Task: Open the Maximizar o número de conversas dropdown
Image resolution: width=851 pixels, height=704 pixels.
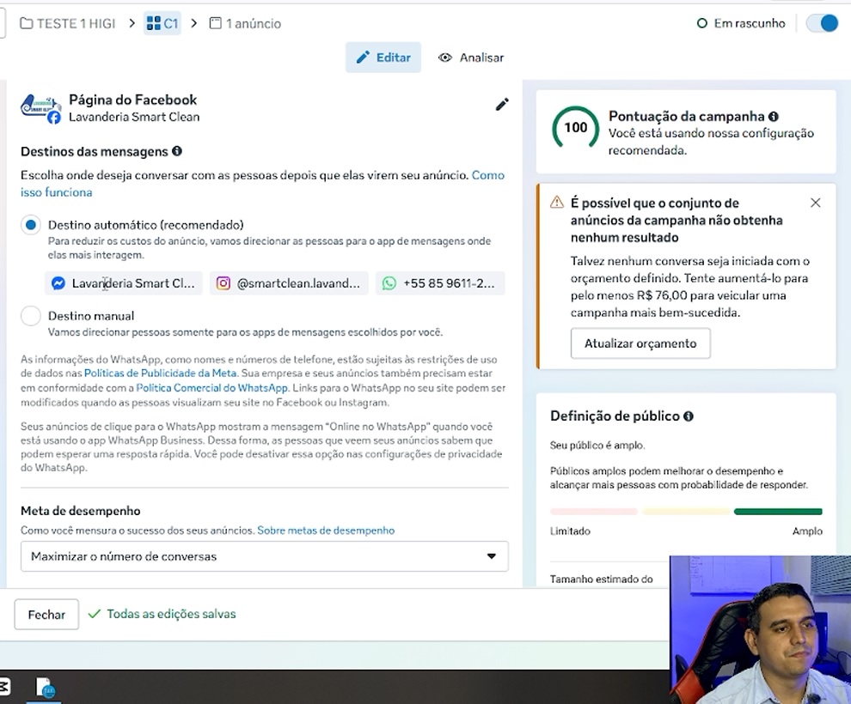Action: click(x=264, y=556)
